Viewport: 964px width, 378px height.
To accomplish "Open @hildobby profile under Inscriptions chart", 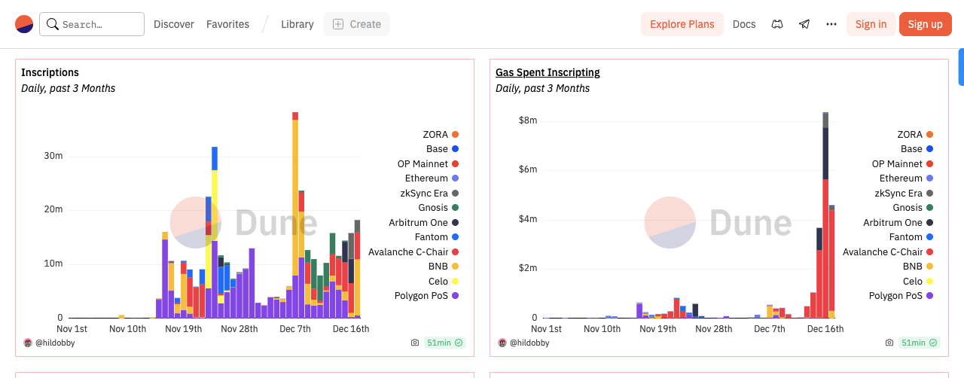I will 55,343.
